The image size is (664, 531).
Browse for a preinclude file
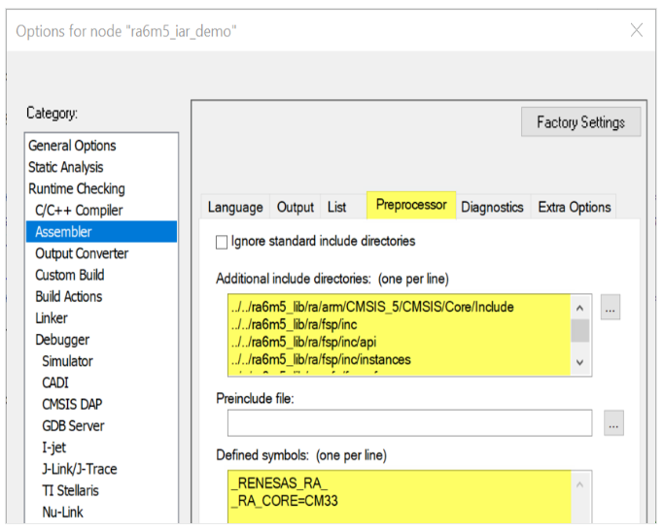point(613,423)
